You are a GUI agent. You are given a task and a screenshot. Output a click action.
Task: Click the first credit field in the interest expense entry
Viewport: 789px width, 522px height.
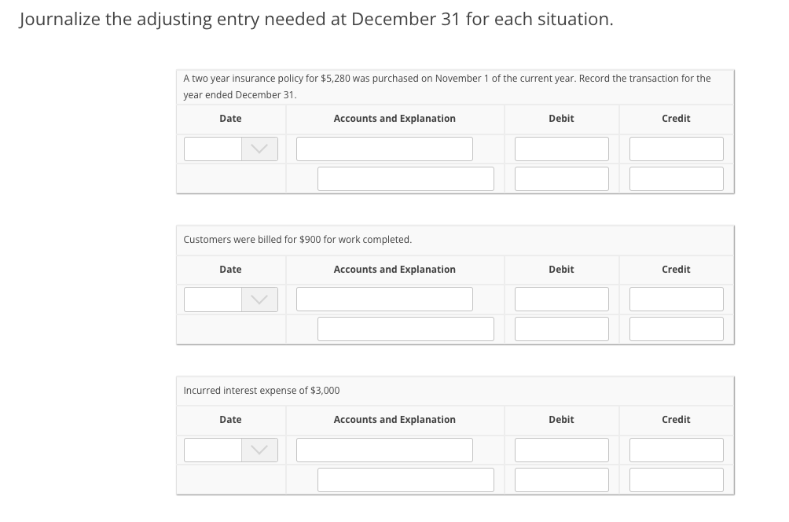point(676,449)
